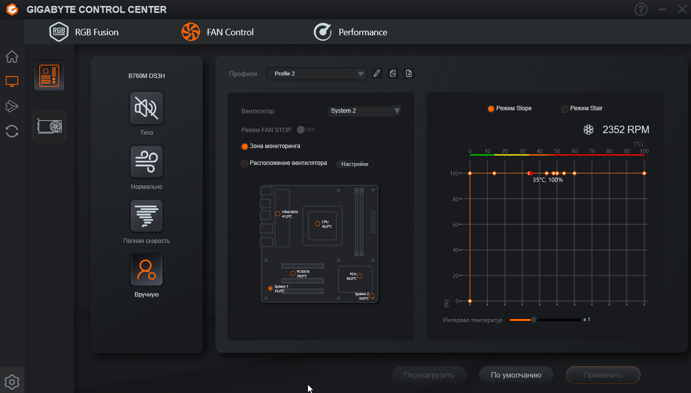691x393 pixels.
Task: Click the Настройки button
Action: point(355,164)
